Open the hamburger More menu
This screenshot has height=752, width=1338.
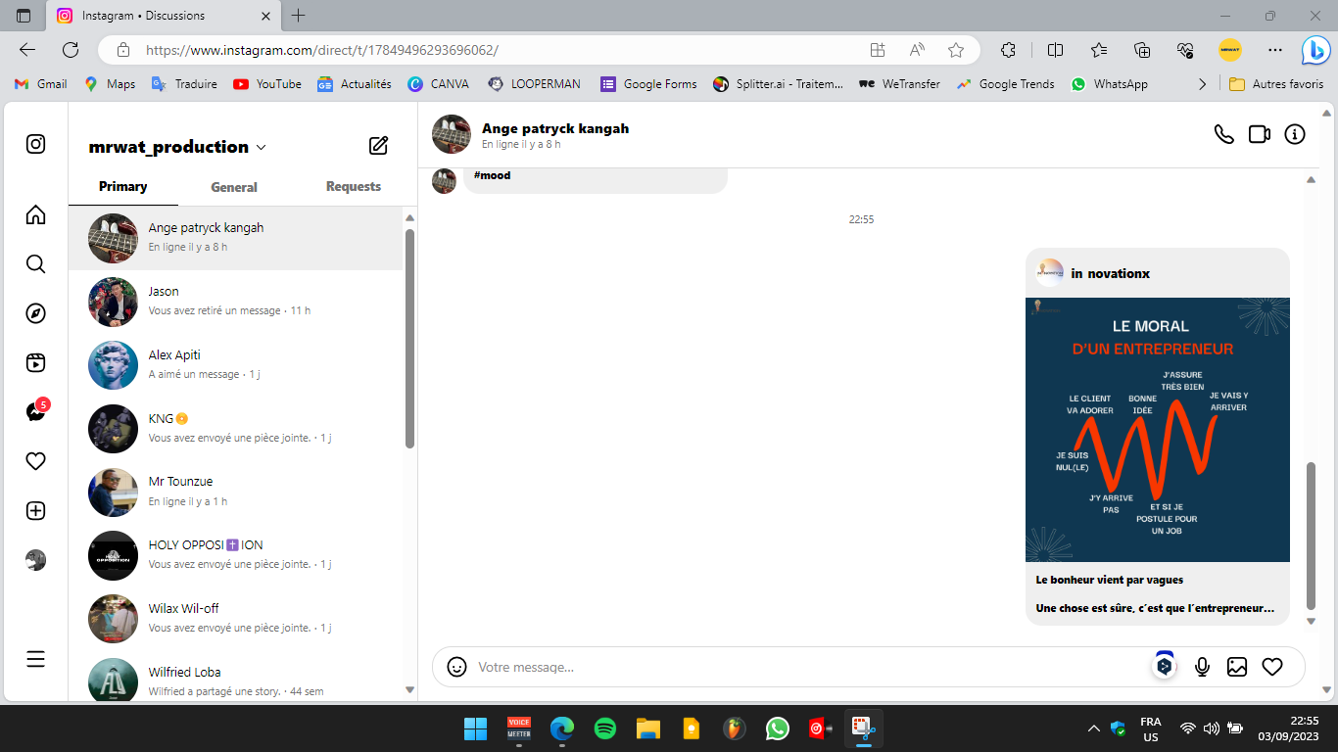[35, 659]
